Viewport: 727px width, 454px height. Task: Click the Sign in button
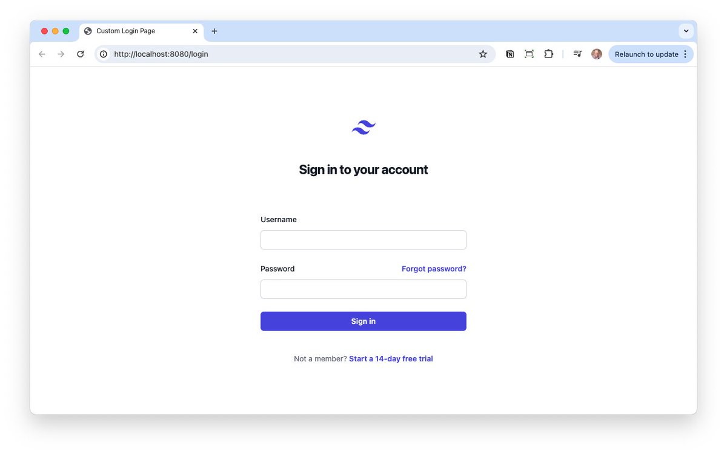point(363,321)
